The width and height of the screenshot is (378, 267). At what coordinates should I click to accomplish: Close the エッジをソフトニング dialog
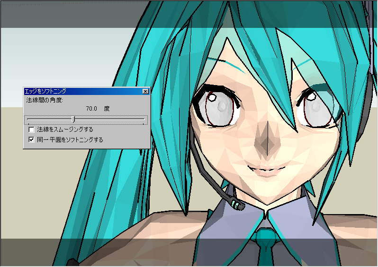coord(145,91)
